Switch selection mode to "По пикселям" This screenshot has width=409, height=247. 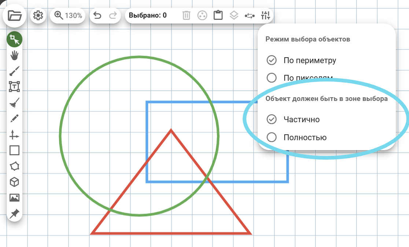pos(272,78)
